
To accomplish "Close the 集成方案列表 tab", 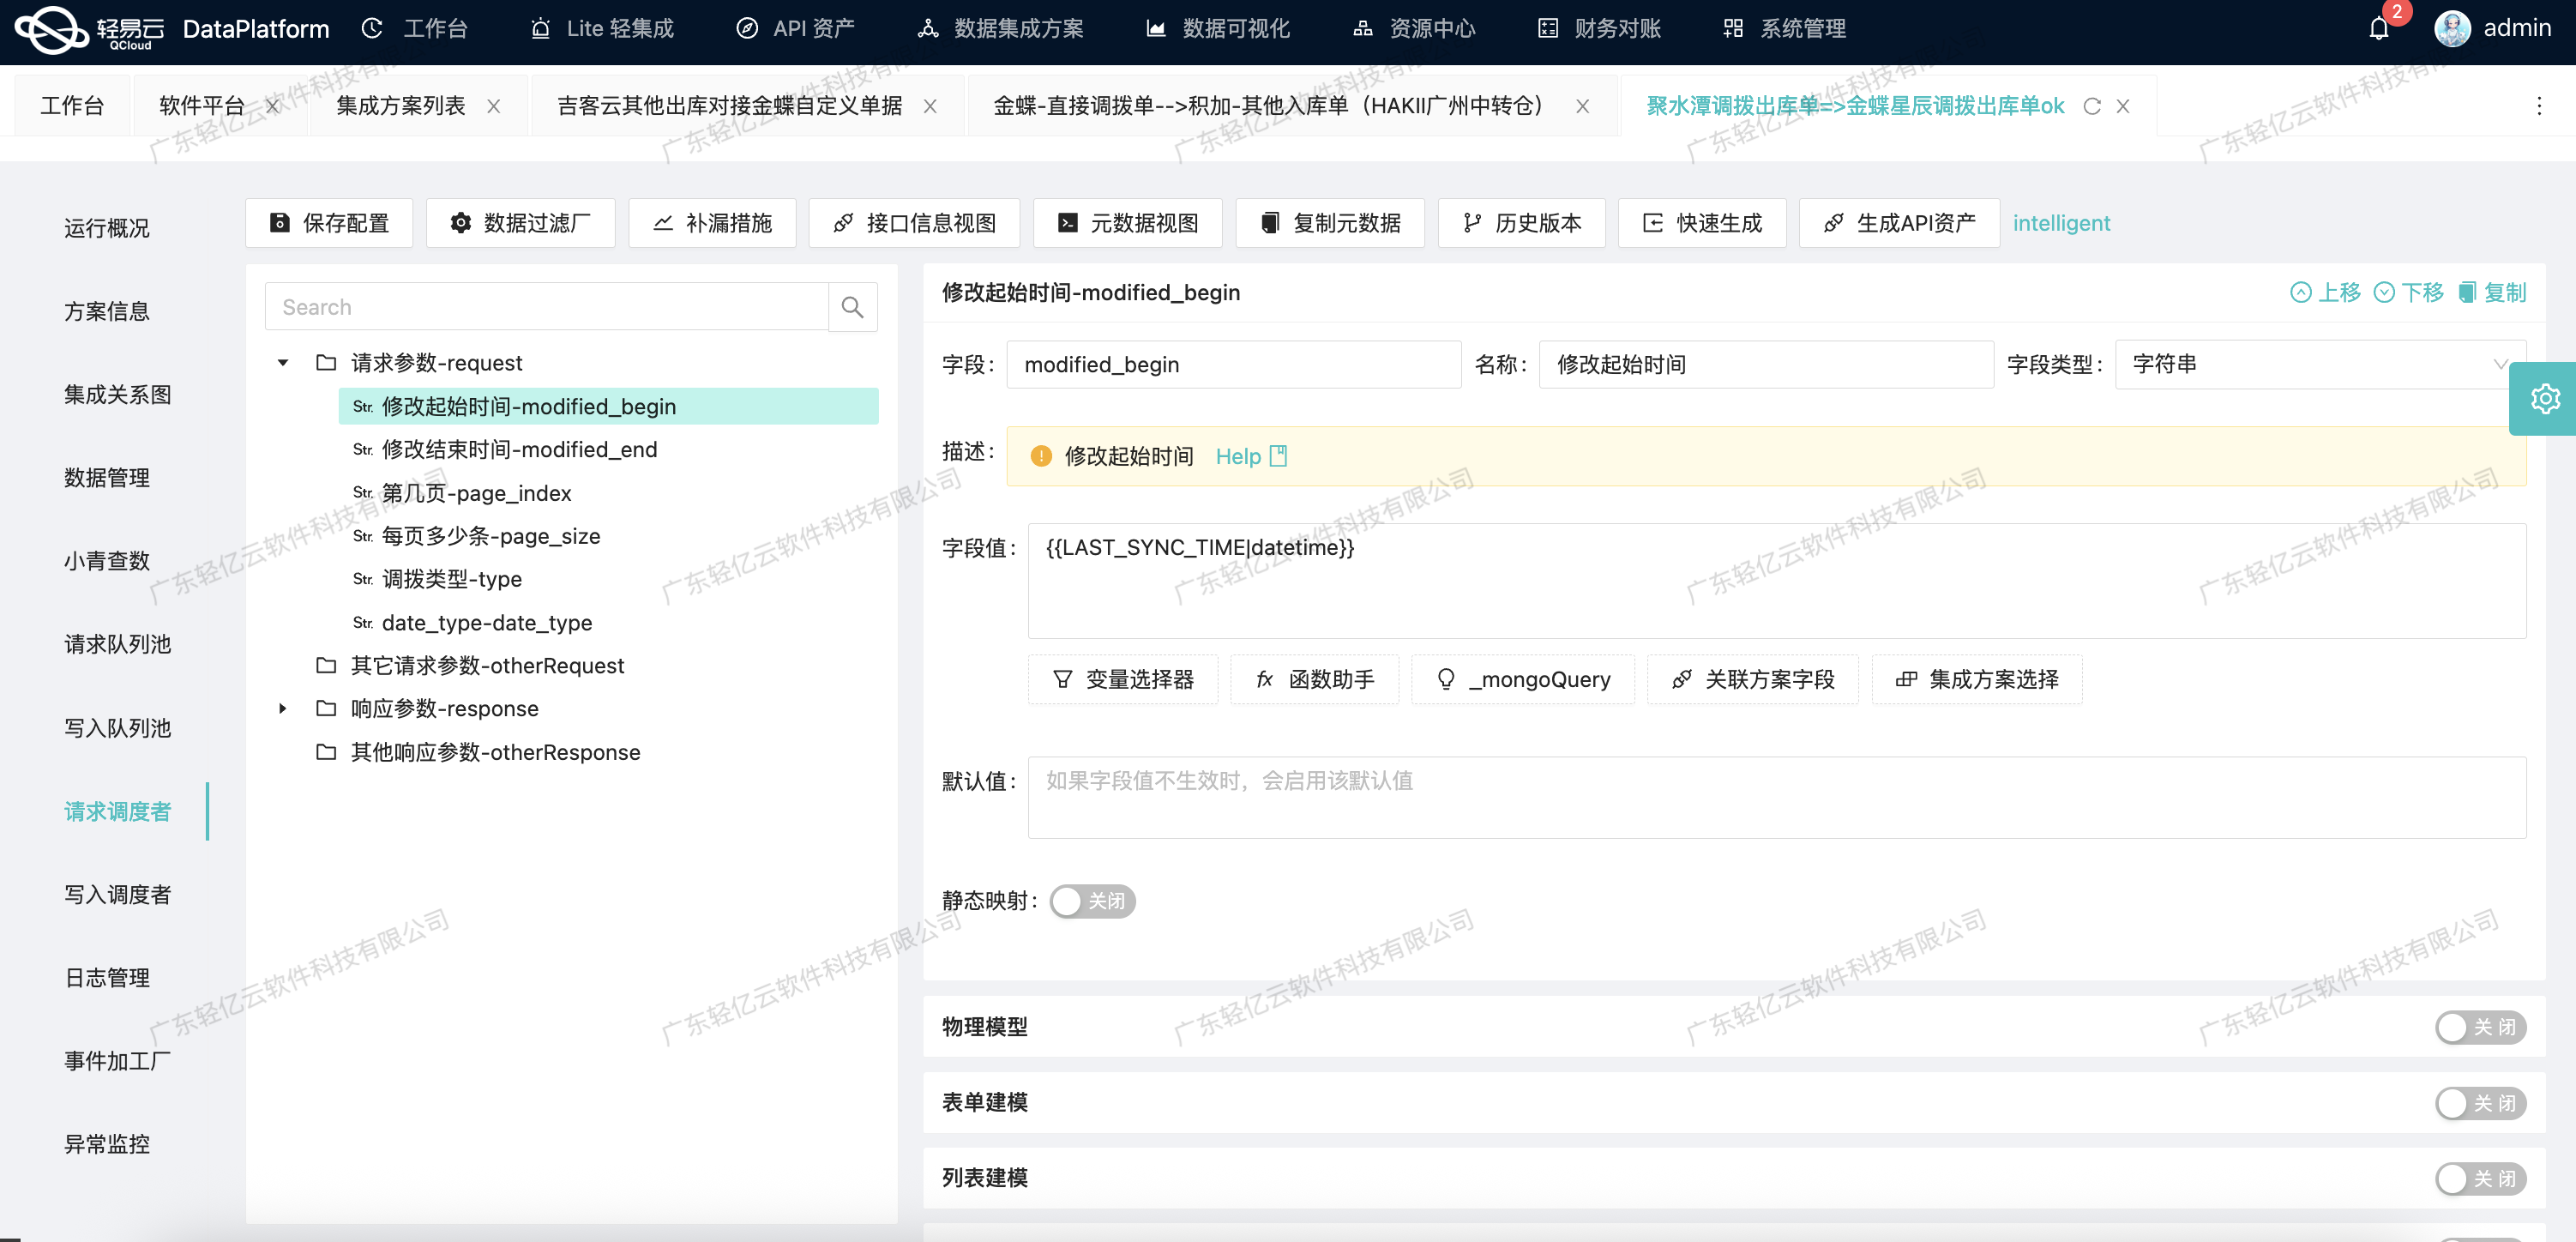I will 493,106.
